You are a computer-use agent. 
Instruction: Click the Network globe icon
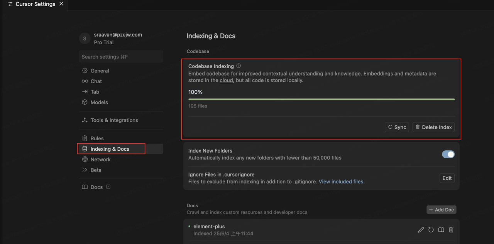pos(85,159)
